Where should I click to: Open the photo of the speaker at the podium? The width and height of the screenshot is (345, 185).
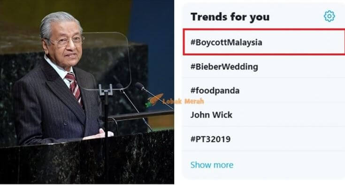point(87,92)
